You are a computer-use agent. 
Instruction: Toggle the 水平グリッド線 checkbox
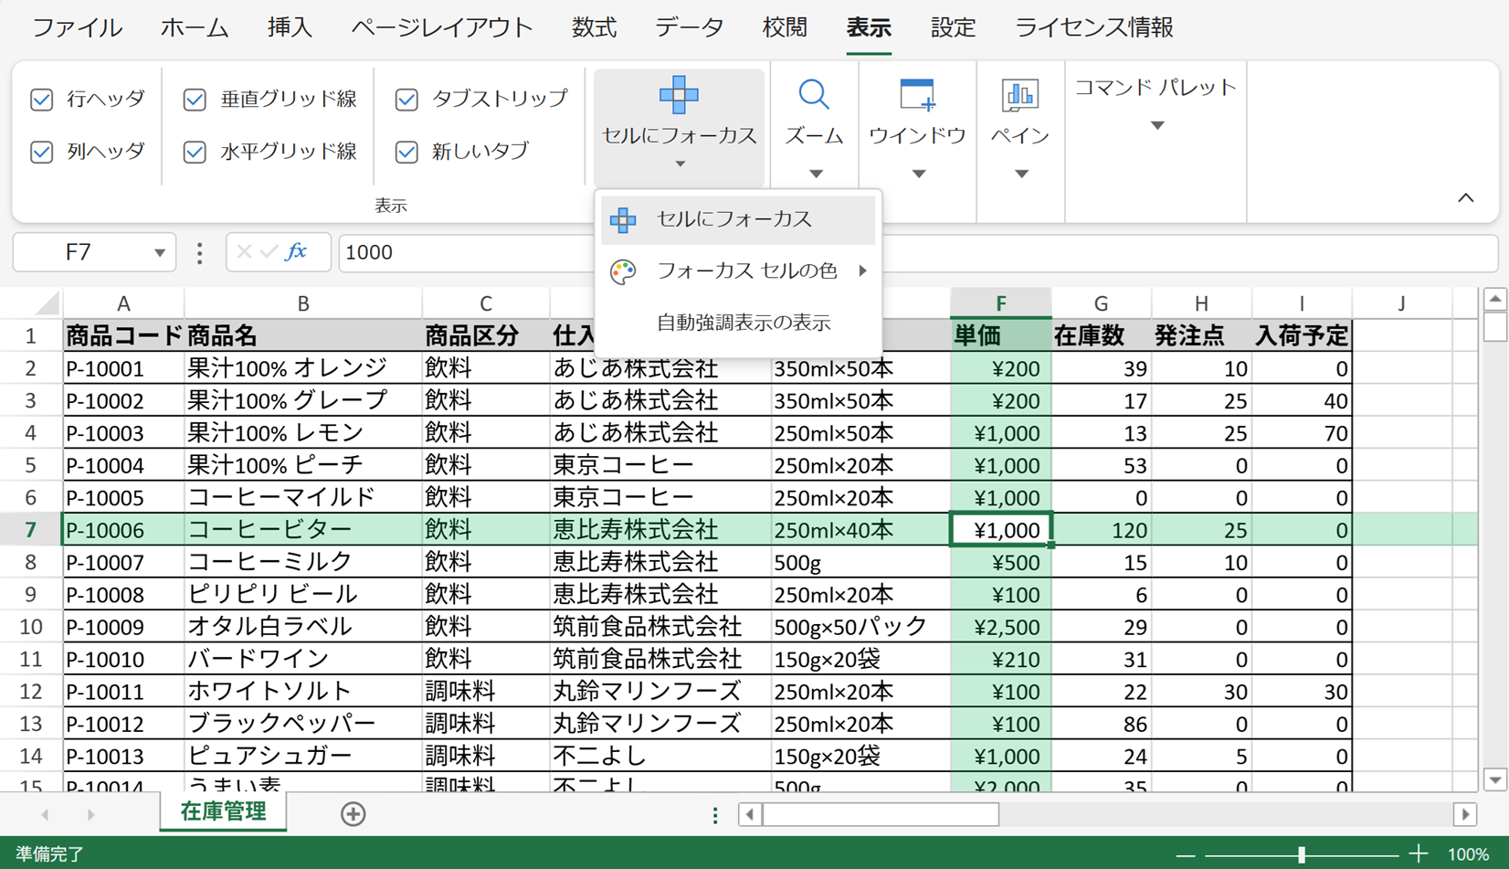point(195,152)
